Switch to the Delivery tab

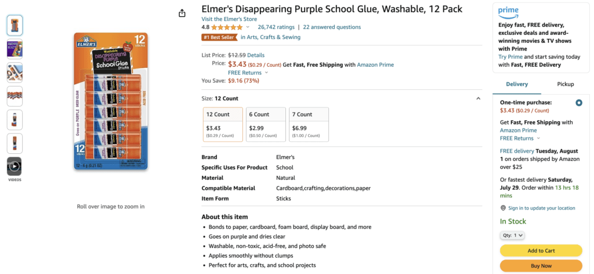pos(517,84)
